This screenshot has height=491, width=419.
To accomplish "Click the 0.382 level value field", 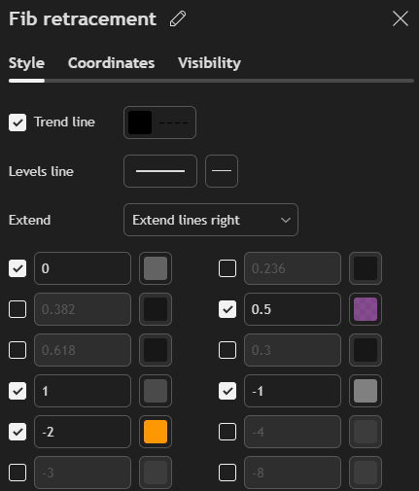I will (83, 309).
